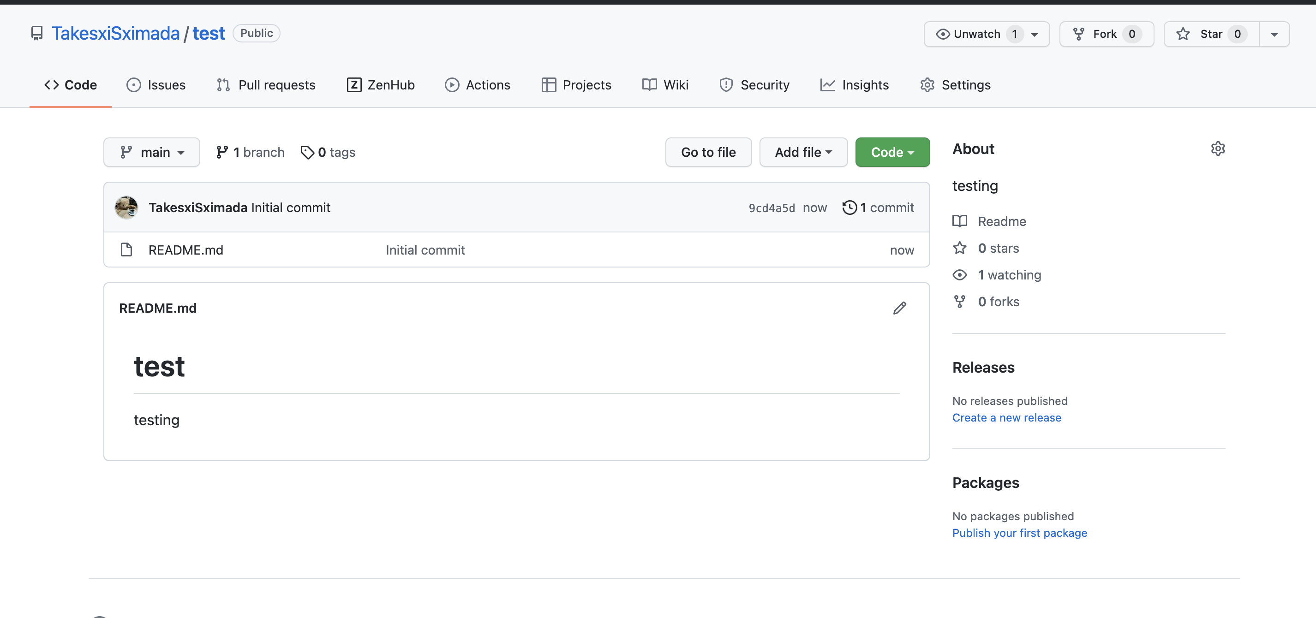Click the Projects table icon
This screenshot has width=1316, height=618.
pyautogui.click(x=549, y=85)
